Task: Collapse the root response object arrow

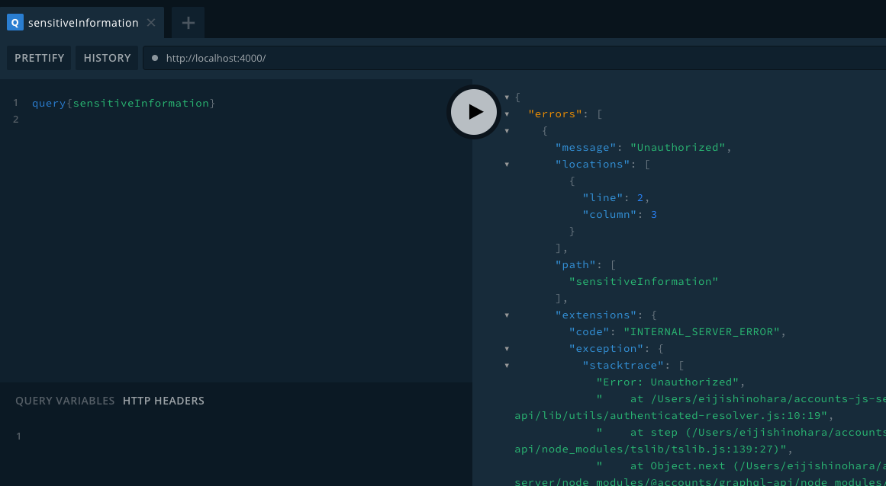Action: point(507,98)
